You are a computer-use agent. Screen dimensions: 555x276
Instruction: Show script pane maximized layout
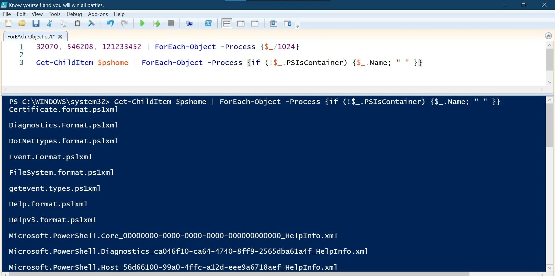(255, 23)
